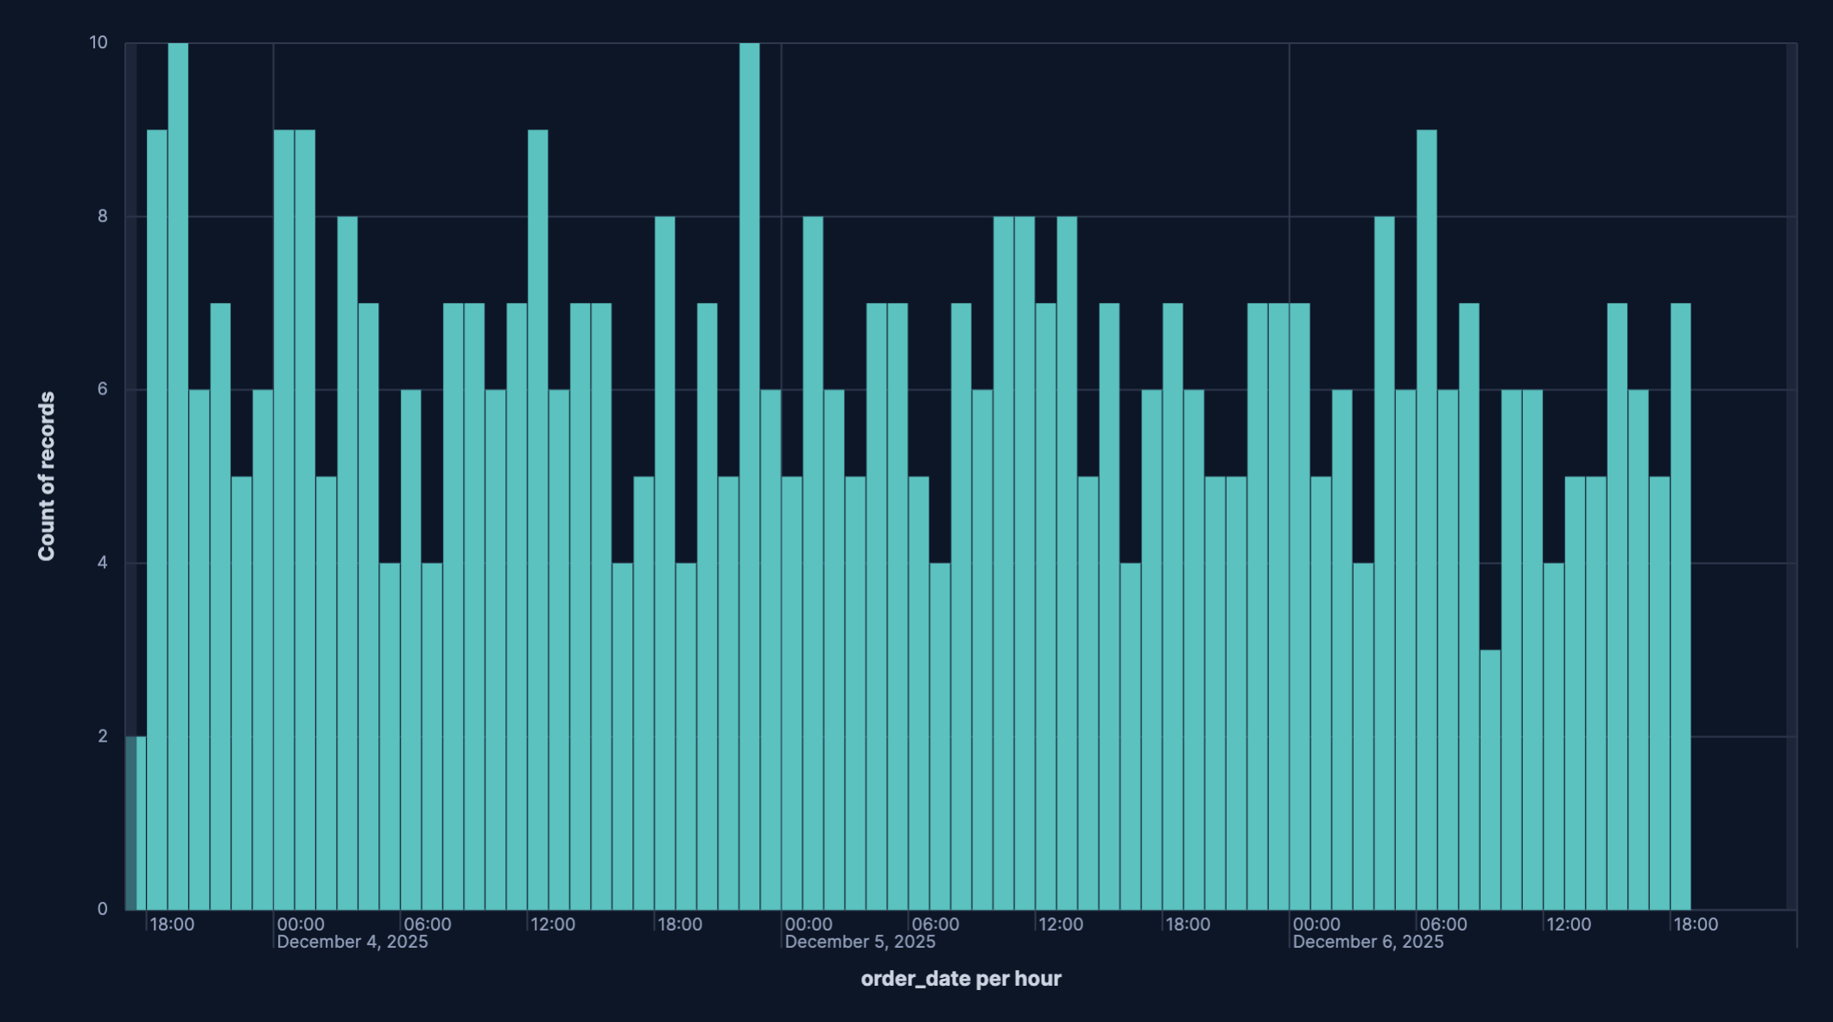Click the leftmost 18:00 tick label

click(x=171, y=924)
